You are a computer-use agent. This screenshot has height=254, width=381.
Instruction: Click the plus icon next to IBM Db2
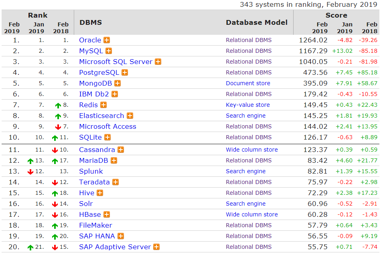(115, 94)
